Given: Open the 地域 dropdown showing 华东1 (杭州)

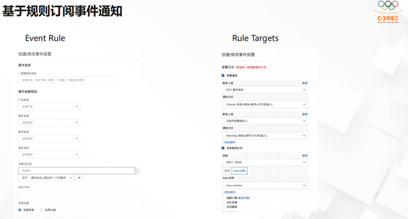Looking at the screenshot, I should (x=265, y=162).
